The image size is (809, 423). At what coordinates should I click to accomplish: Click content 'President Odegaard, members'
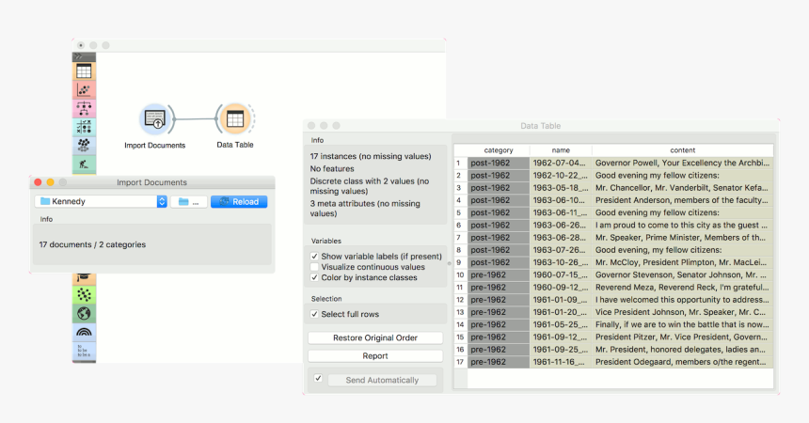(x=683, y=362)
